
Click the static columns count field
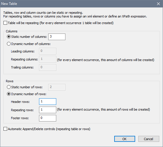(57, 37)
